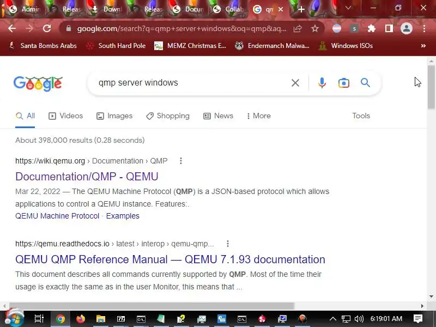Open the search Tools options
This screenshot has width=436, height=327.
click(361, 116)
